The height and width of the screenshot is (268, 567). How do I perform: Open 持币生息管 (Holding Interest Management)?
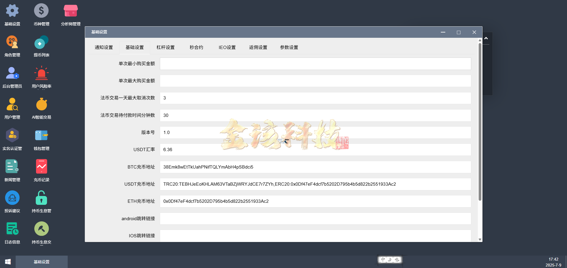[41, 202]
